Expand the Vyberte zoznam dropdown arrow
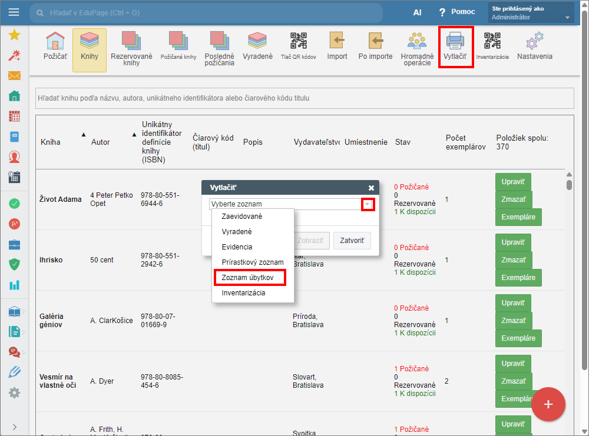 [x=368, y=204]
